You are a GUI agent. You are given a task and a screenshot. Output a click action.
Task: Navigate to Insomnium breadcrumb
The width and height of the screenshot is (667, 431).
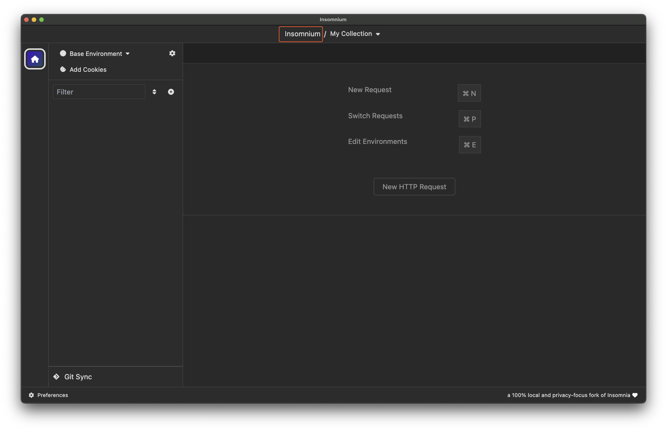pos(302,34)
